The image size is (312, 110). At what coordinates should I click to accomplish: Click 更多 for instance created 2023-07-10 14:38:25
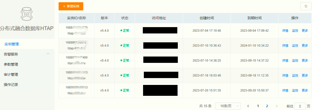pos(305,61)
